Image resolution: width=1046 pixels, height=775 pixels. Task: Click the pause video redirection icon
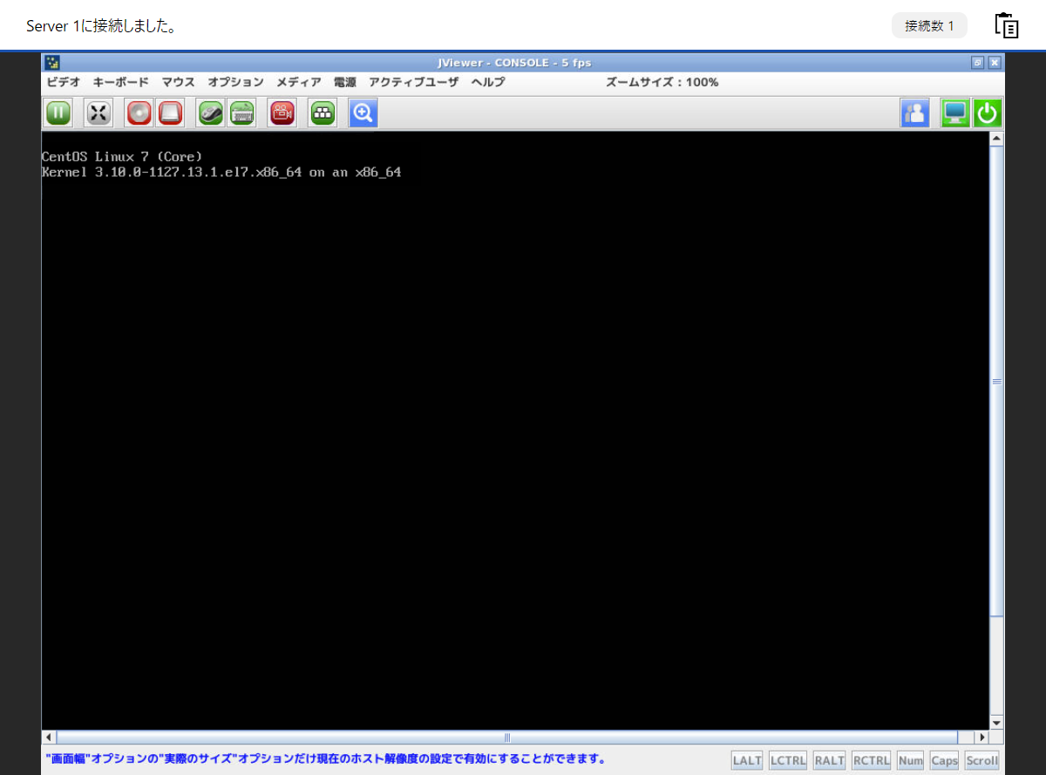click(58, 112)
